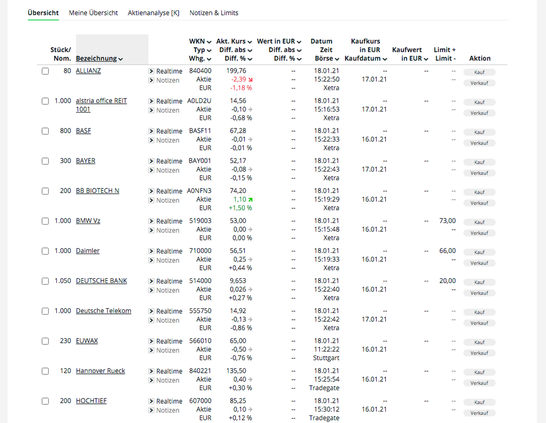Click the Realtime icon for BB BIOTECH N
The image size is (546, 423).
pos(151,191)
